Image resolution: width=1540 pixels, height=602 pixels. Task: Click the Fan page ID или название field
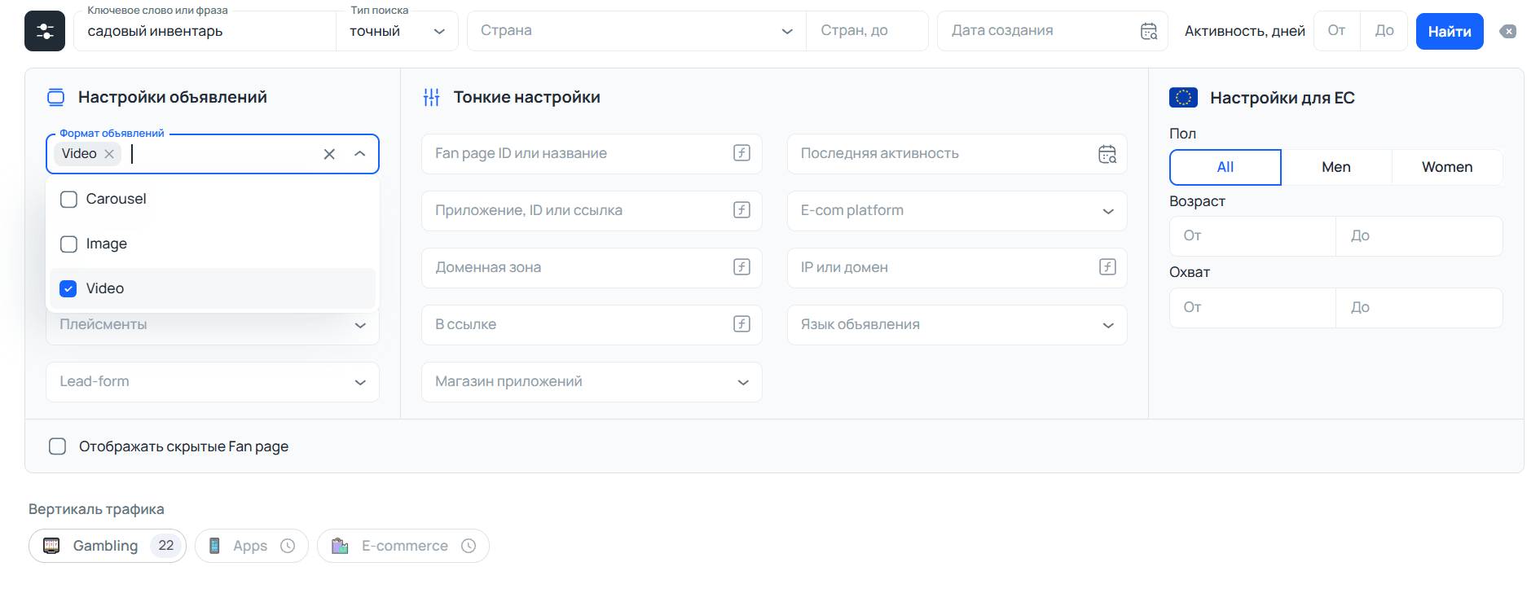coord(592,154)
